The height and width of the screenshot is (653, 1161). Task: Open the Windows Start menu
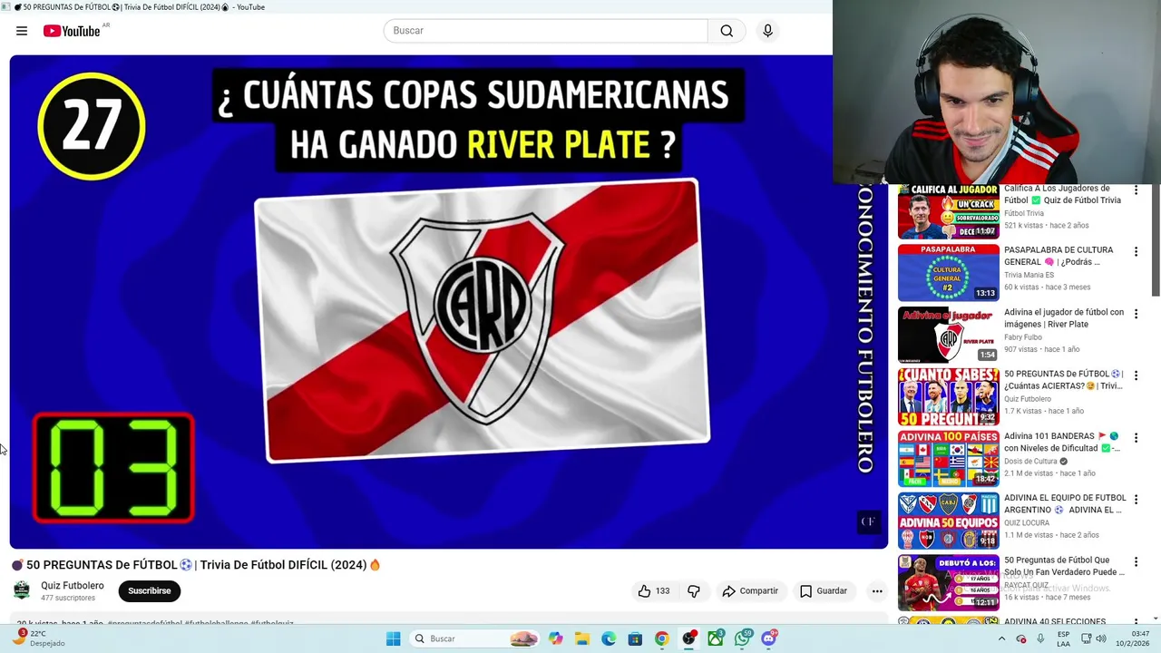point(393,639)
